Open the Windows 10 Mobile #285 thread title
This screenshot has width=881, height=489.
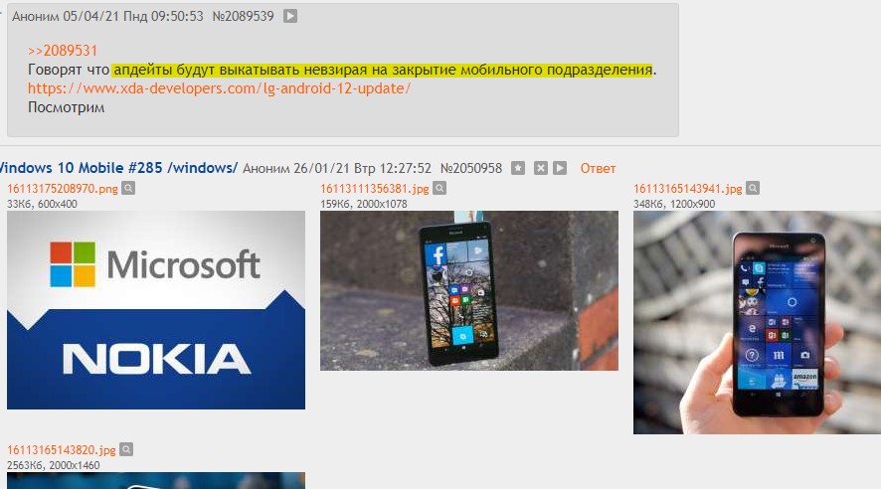click(118, 168)
